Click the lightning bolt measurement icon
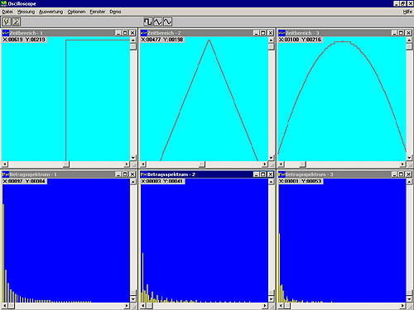Image resolution: width=414 pixels, height=310 pixels. click(x=7, y=21)
